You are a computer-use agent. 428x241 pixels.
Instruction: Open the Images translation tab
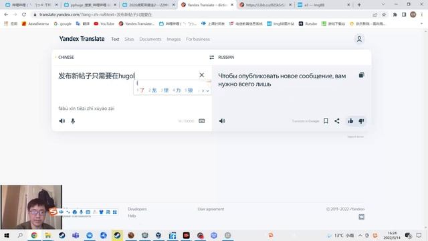tap(174, 39)
